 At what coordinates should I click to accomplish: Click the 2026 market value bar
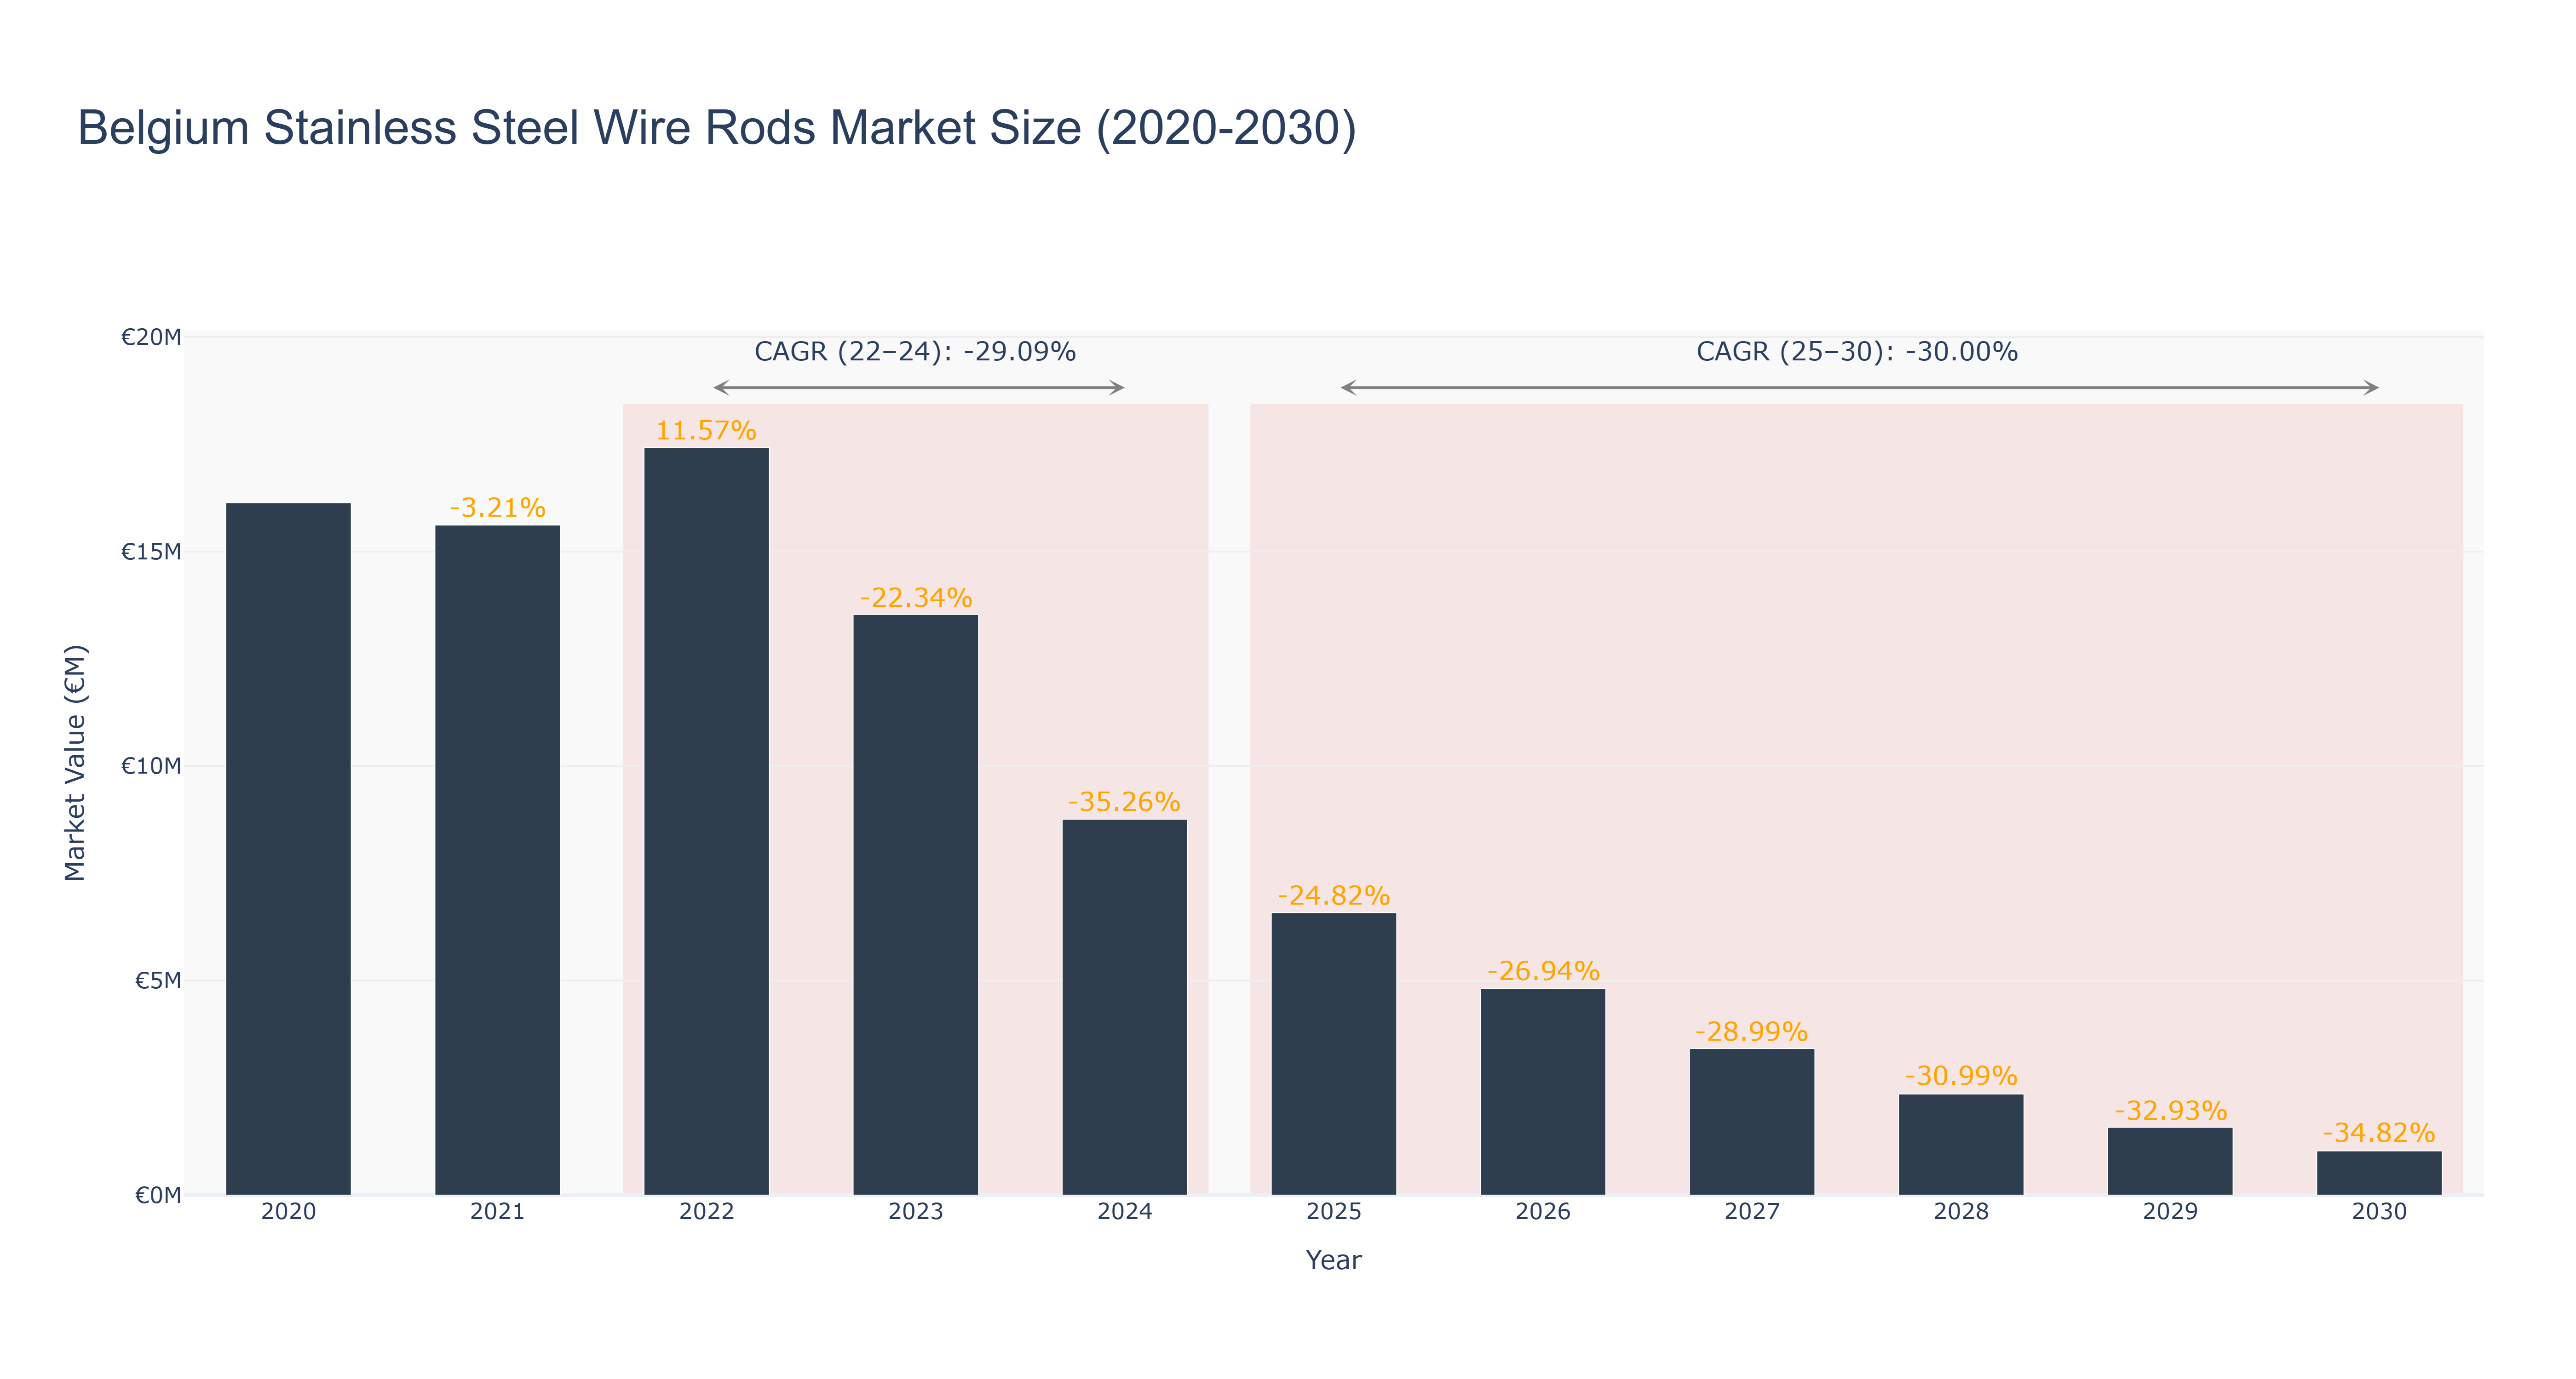[x=1542, y=1091]
